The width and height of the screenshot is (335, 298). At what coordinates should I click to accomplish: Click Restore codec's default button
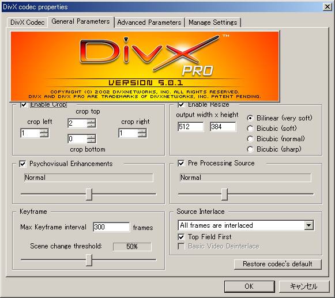pos(278,264)
